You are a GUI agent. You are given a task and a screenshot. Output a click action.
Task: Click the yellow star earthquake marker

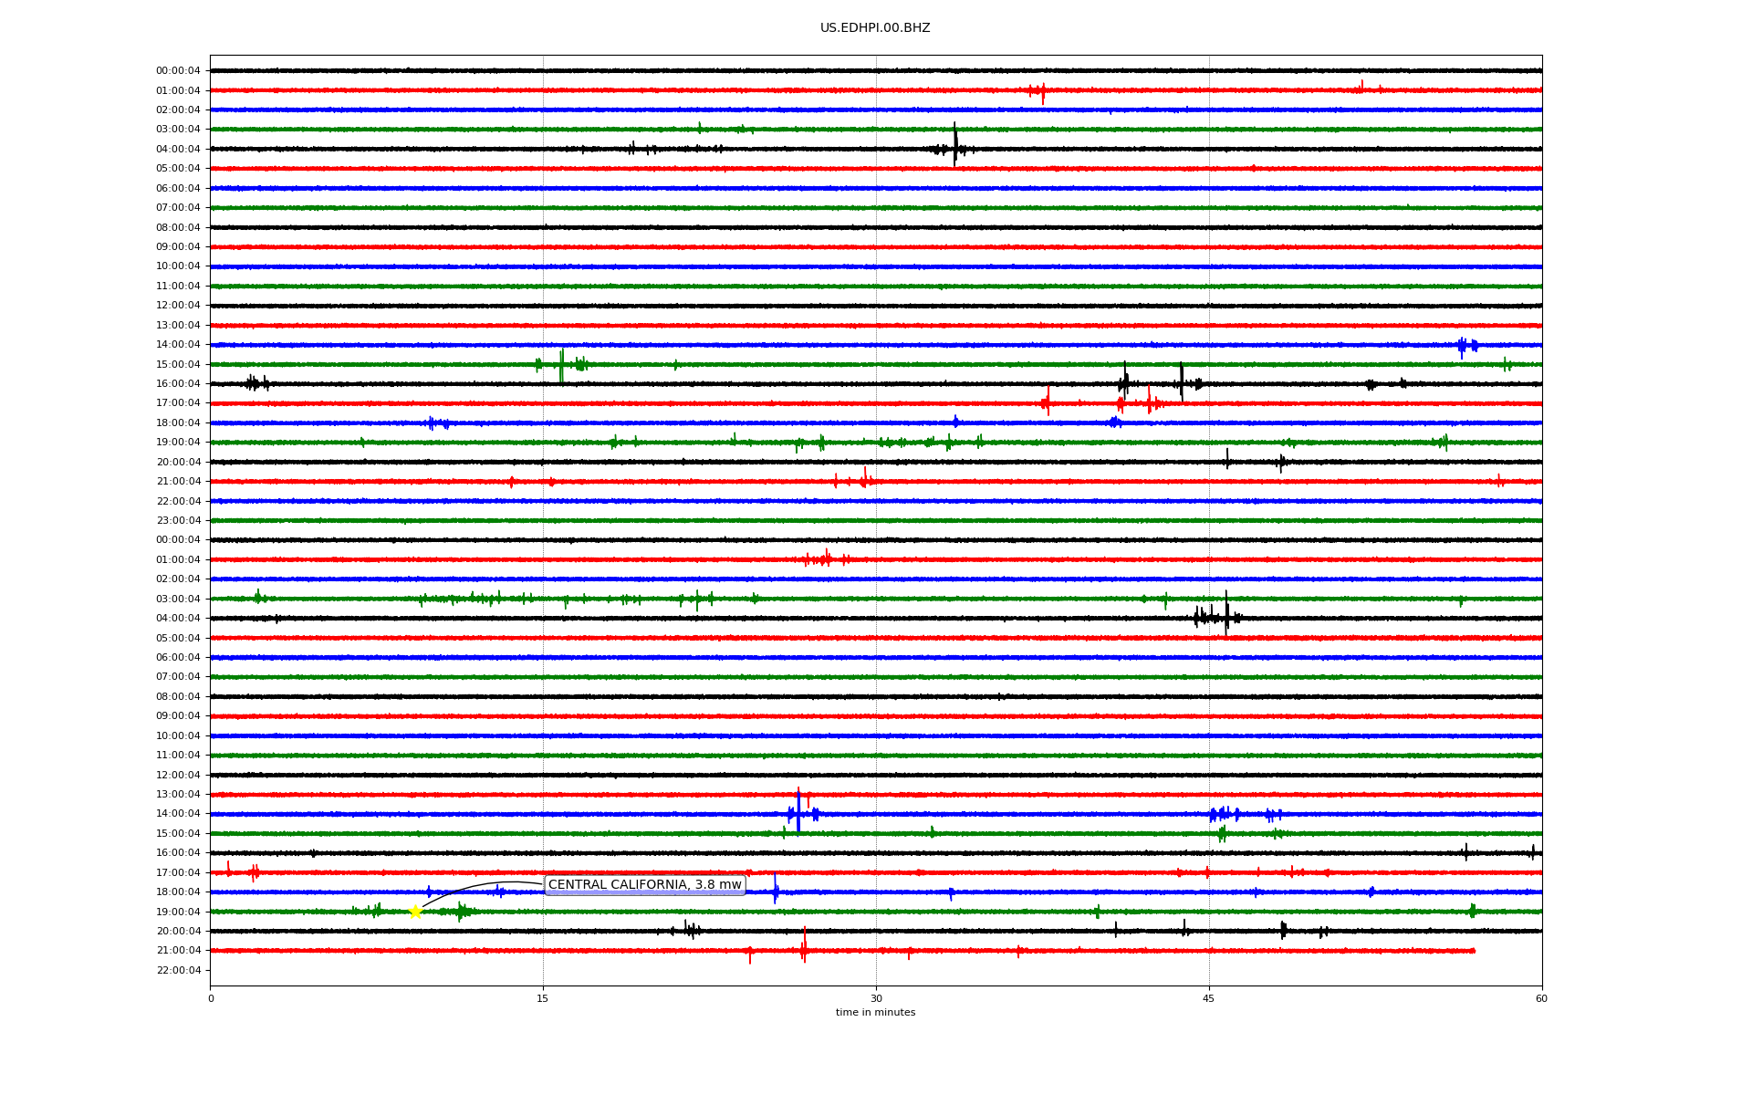(415, 912)
